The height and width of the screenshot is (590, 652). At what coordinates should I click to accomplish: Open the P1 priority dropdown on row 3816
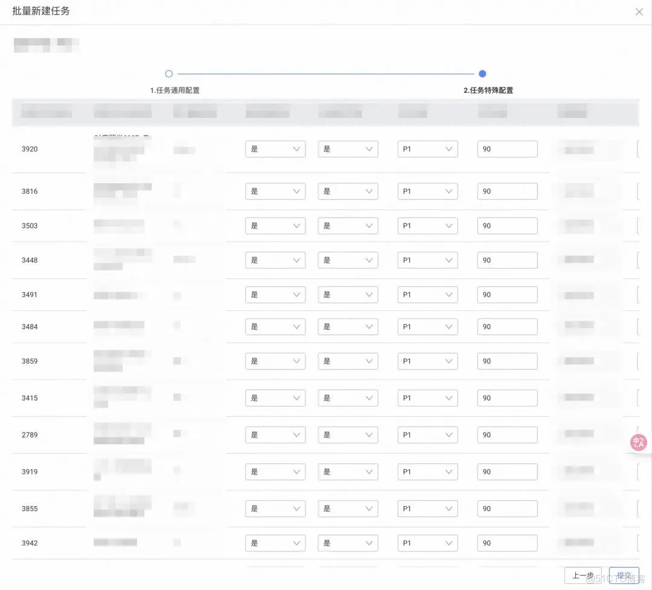coord(427,191)
